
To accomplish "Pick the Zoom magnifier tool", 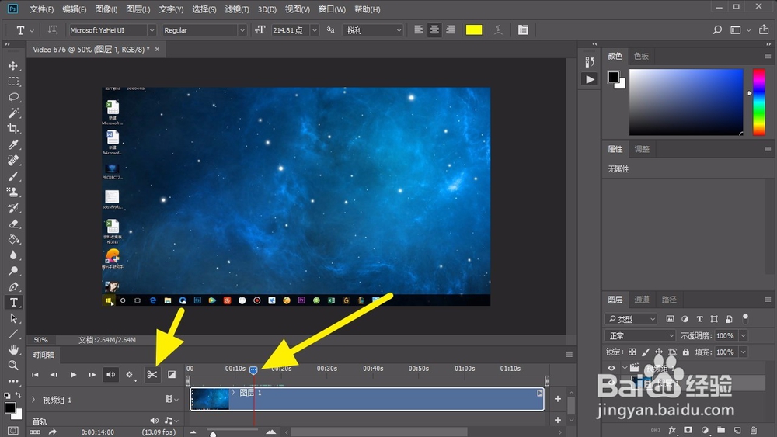I will click(13, 365).
